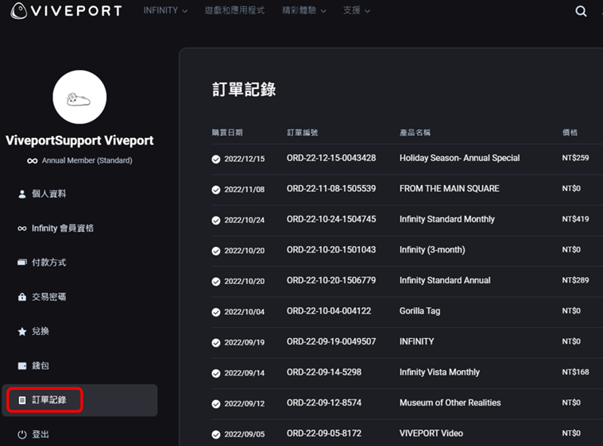The height and width of the screenshot is (446, 603).
Task: Click order number ORD-22-09-19-0049507
Action: click(331, 341)
